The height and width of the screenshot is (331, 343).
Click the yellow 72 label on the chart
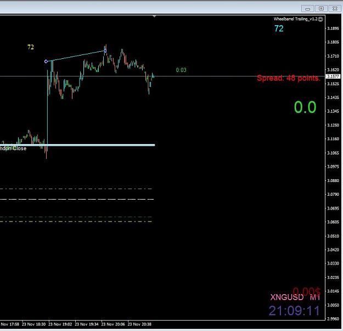pos(31,47)
